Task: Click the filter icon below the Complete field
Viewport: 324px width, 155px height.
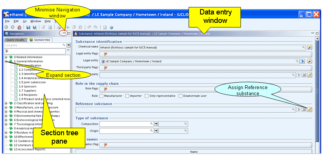Action: 6,50
